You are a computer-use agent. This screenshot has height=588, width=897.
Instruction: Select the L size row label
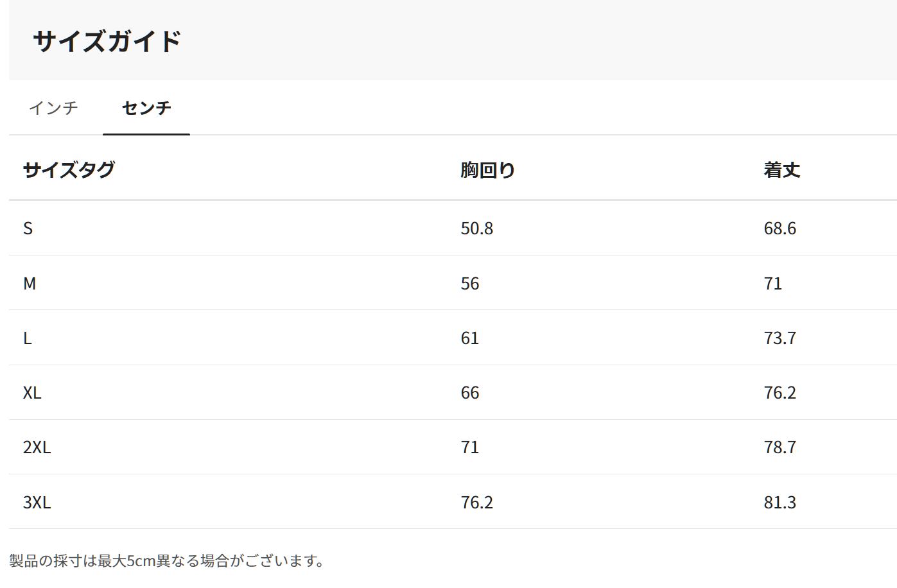tap(27, 338)
